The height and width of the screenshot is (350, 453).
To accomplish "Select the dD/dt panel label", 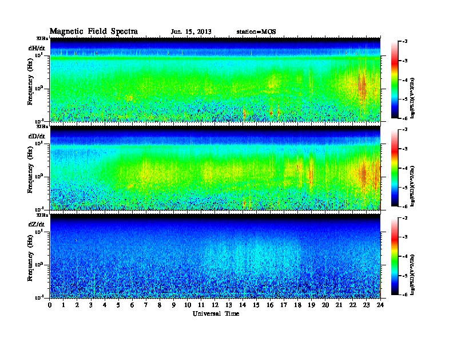I will click(37, 136).
